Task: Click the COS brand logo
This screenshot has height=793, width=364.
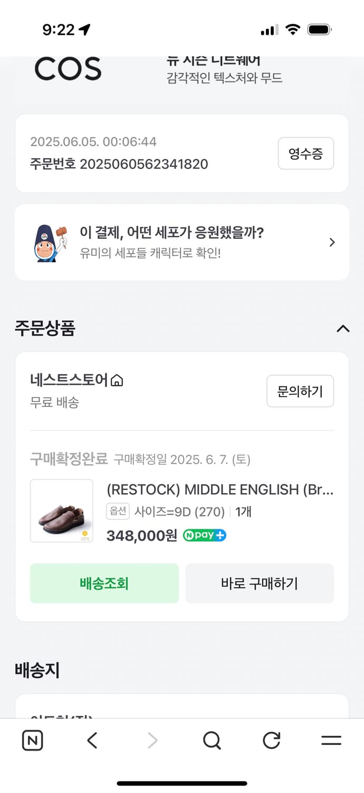Action: (68, 69)
